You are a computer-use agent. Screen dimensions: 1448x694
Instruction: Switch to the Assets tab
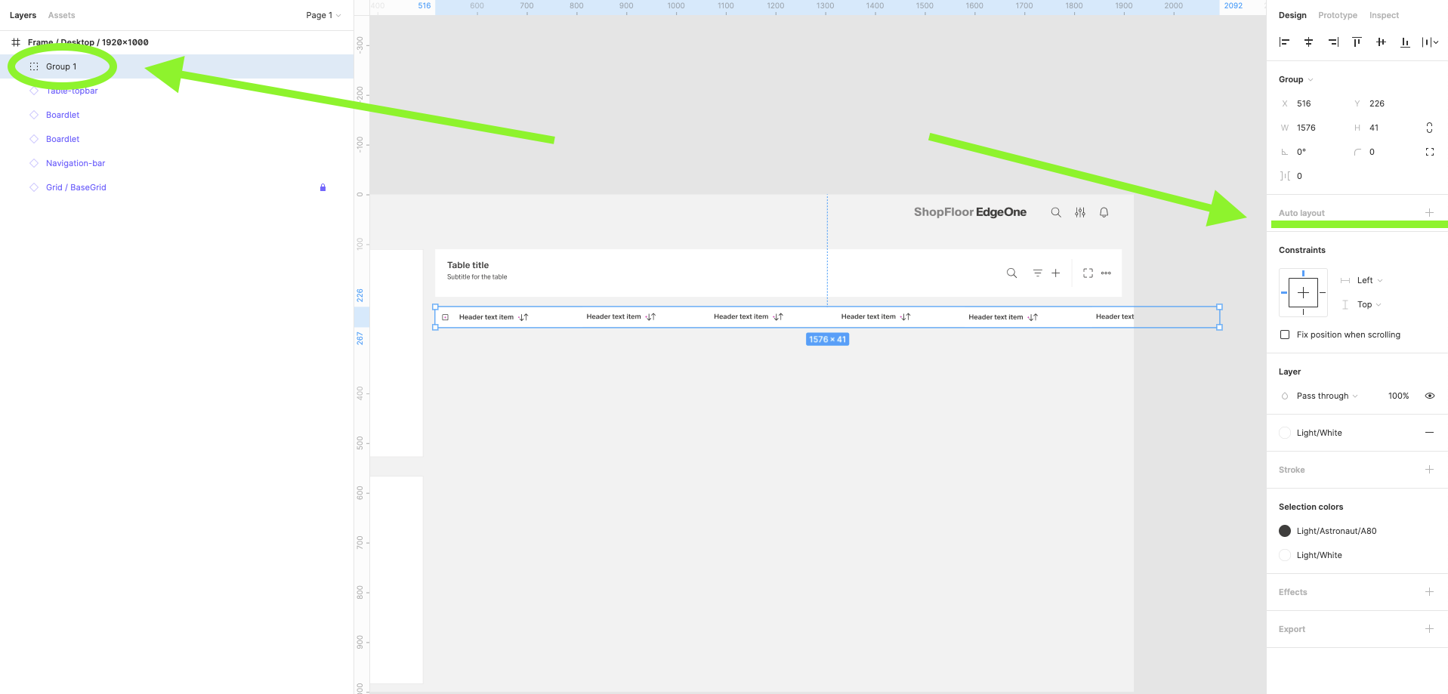coord(61,15)
